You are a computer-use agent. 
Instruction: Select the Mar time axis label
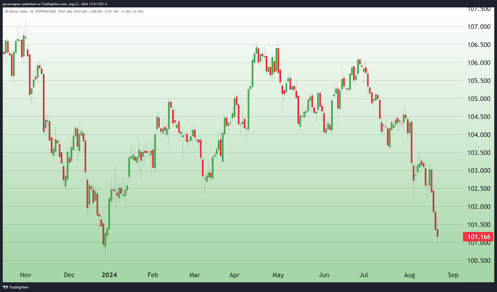(x=194, y=275)
